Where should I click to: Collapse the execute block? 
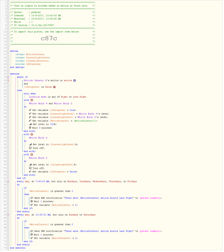[x=15, y=74]
